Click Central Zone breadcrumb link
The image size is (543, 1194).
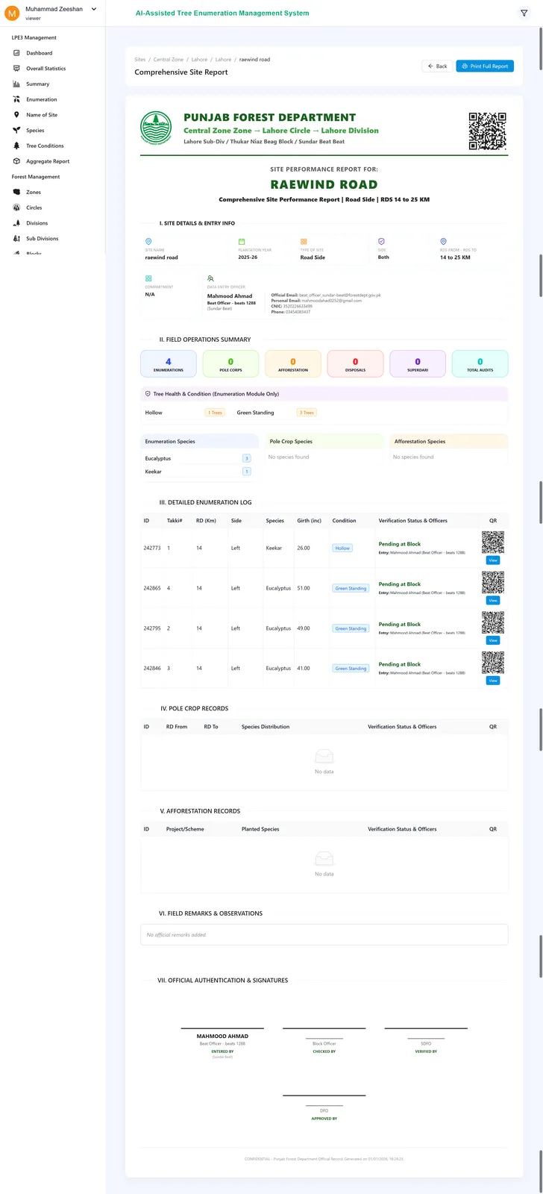169,60
